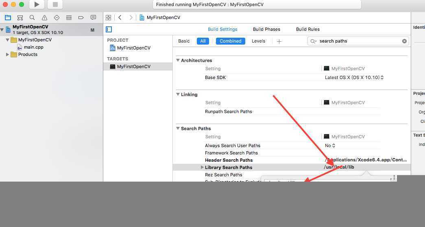Image resolution: width=425 pixels, height=227 pixels.
Task: Open the related items grid menu
Action: point(109,17)
